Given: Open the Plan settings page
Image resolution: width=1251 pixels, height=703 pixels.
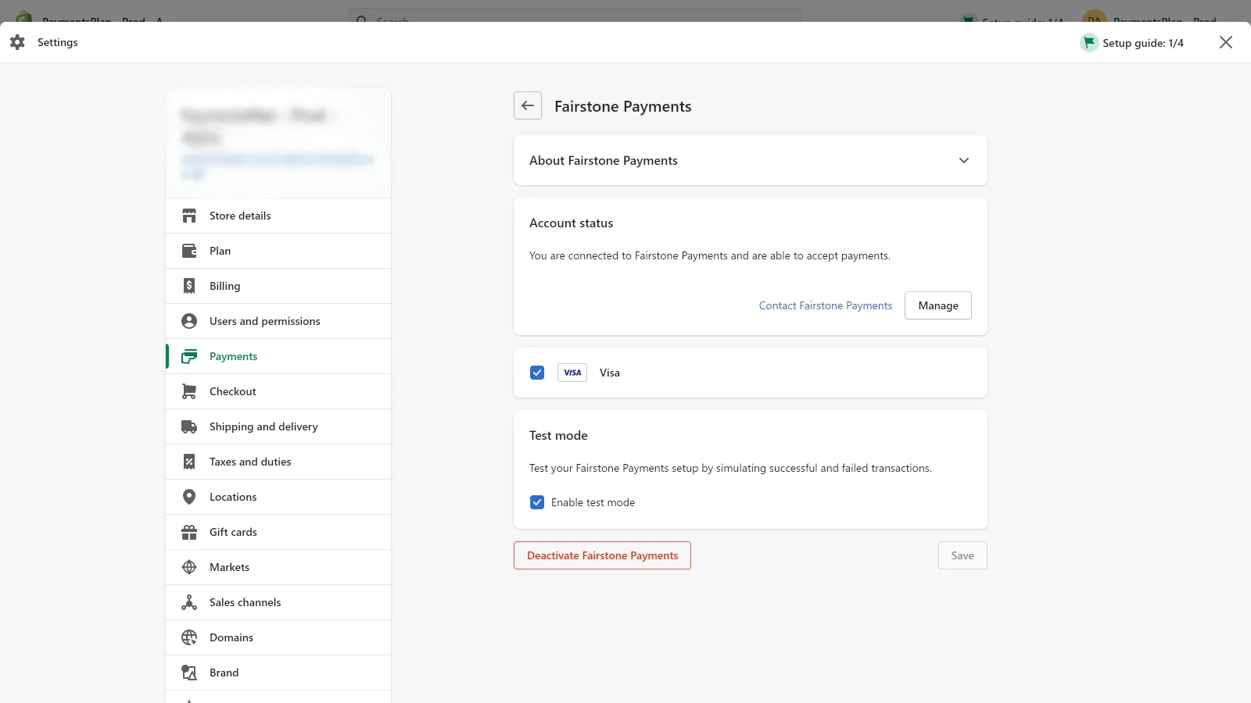Looking at the screenshot, I should pyautogui.click(x=278, y=251).
